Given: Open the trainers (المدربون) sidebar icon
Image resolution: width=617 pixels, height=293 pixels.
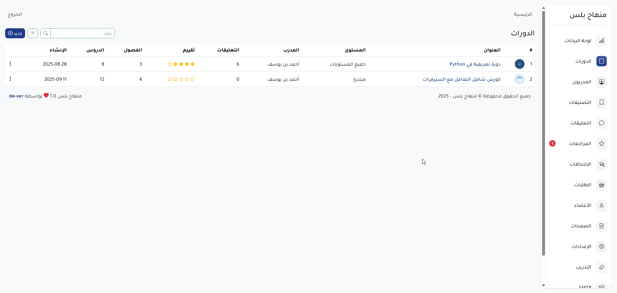Looking at the screenshot, I should point(601,82).
